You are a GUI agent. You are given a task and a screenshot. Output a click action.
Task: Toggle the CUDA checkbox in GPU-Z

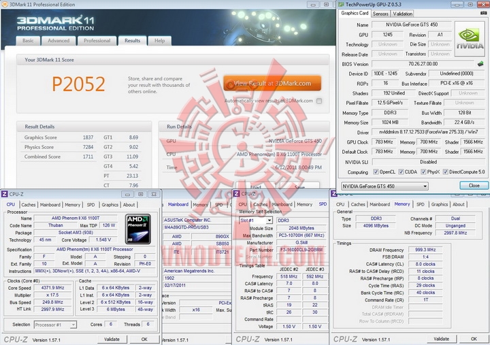tap(401, 172)
